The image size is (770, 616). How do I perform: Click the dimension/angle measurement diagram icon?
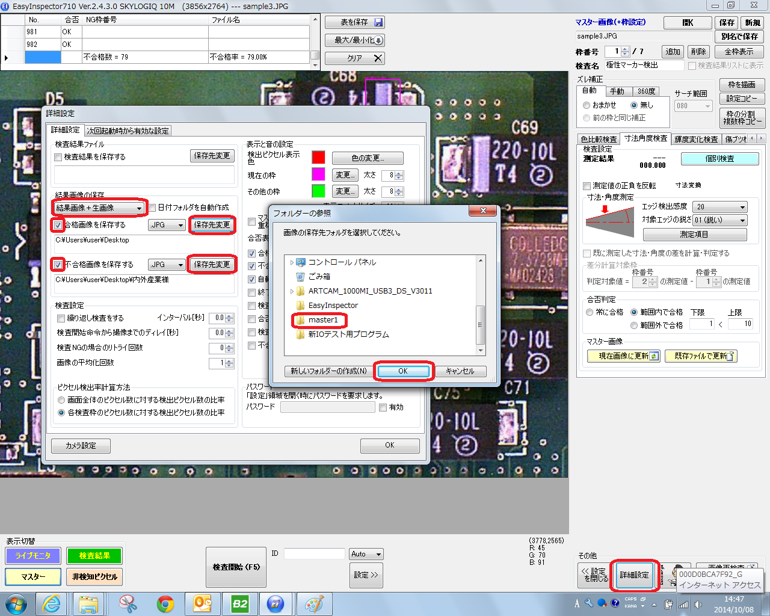coord(609,222)
